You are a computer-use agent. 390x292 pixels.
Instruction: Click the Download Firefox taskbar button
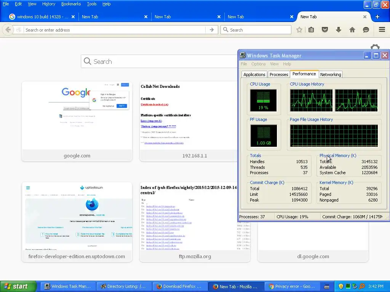click(180, 286)
